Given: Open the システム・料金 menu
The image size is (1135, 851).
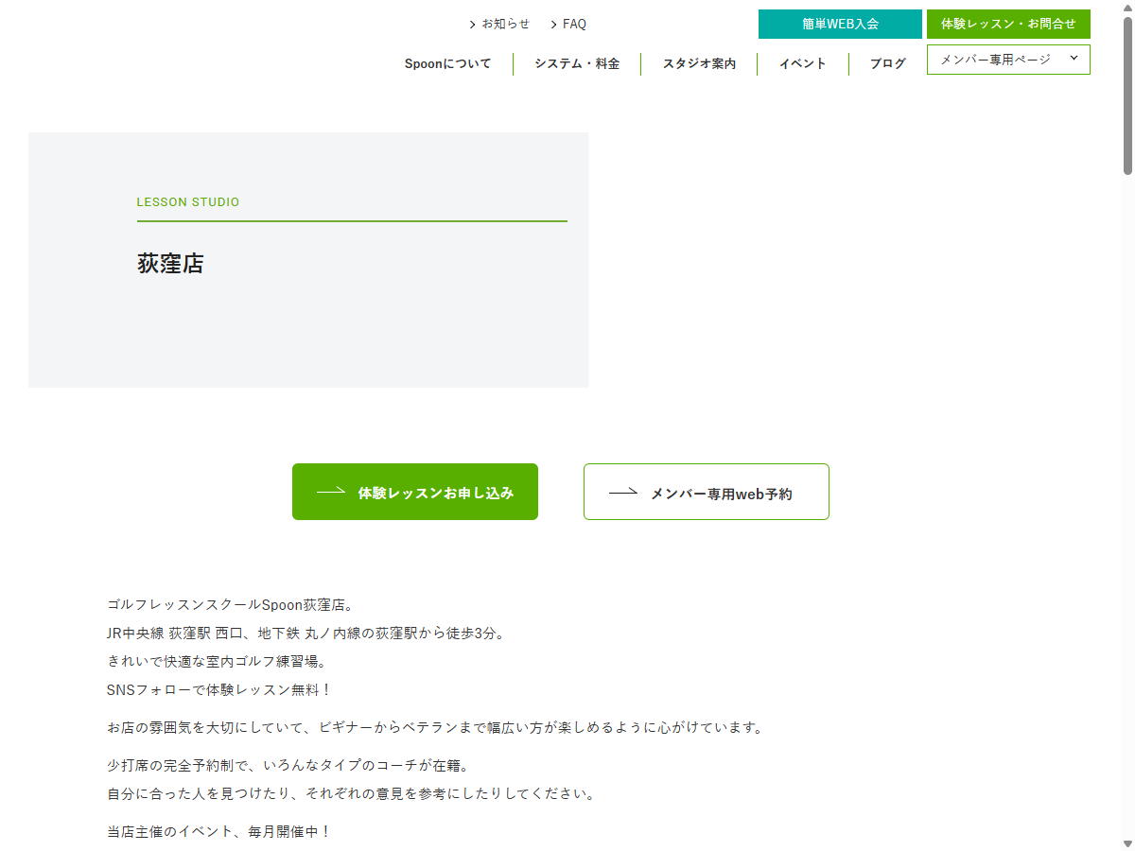Looking at the screenshot, I should 577,64.
